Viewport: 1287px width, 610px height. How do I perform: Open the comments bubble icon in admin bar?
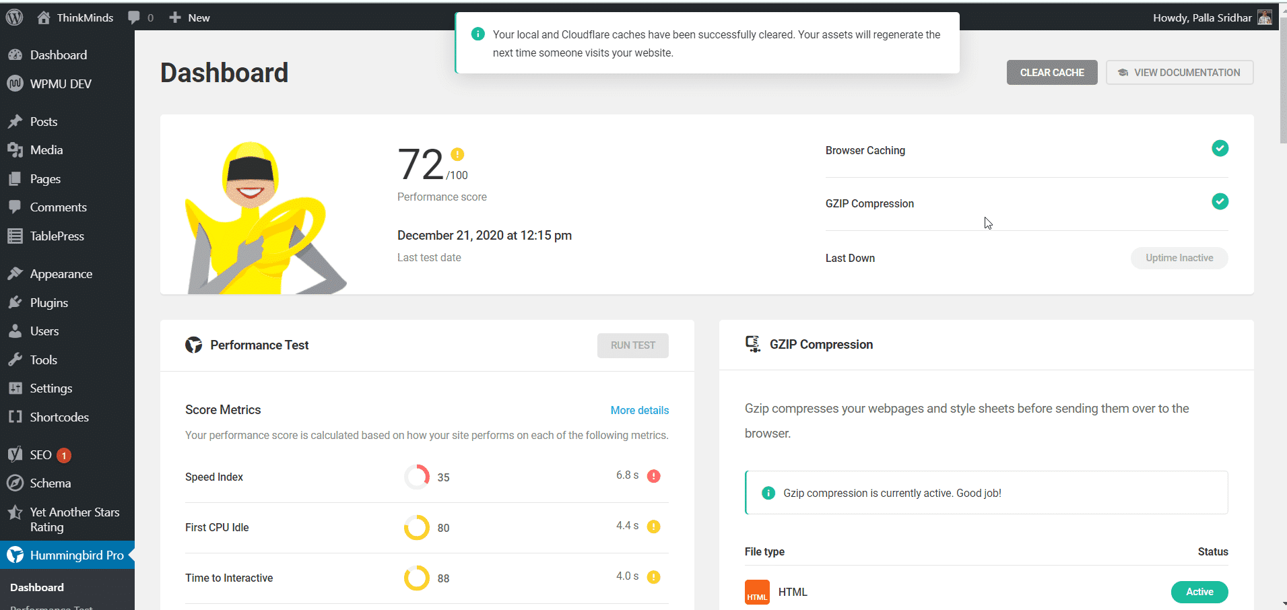coord(134,18)
